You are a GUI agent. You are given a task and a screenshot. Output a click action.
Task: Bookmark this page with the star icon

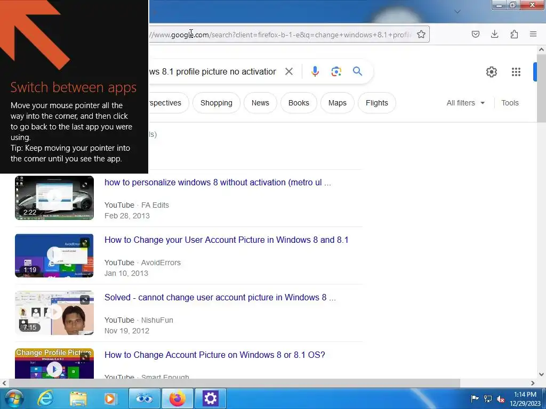click(x=421, y=34)
